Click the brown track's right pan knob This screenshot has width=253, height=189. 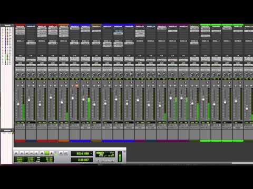(99, 75)
